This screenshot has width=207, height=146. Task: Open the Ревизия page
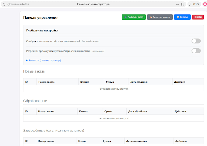[x=182, y=17]
